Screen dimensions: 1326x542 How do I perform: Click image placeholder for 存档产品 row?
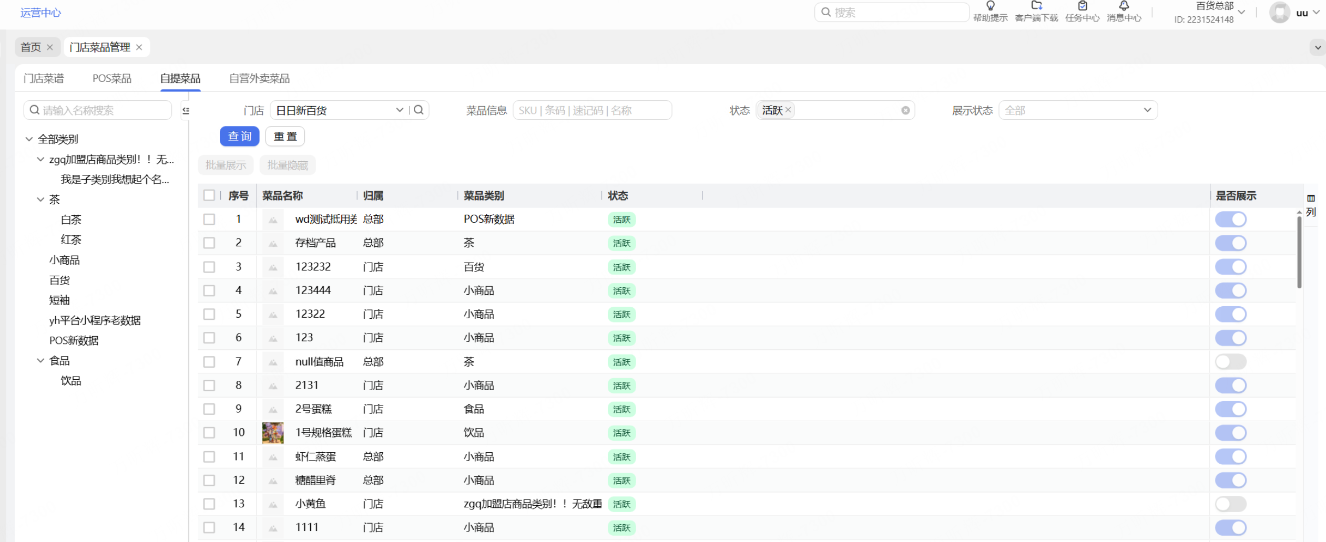(273, 243)
